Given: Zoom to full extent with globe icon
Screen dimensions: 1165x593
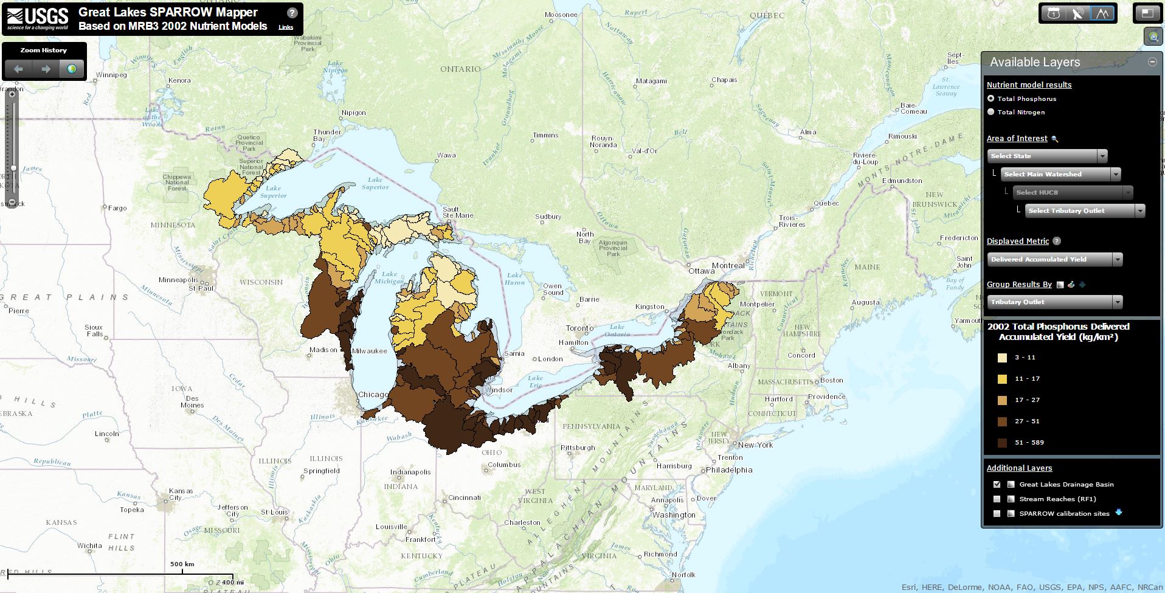Looking at the screenshot, I should coord(72,69).
